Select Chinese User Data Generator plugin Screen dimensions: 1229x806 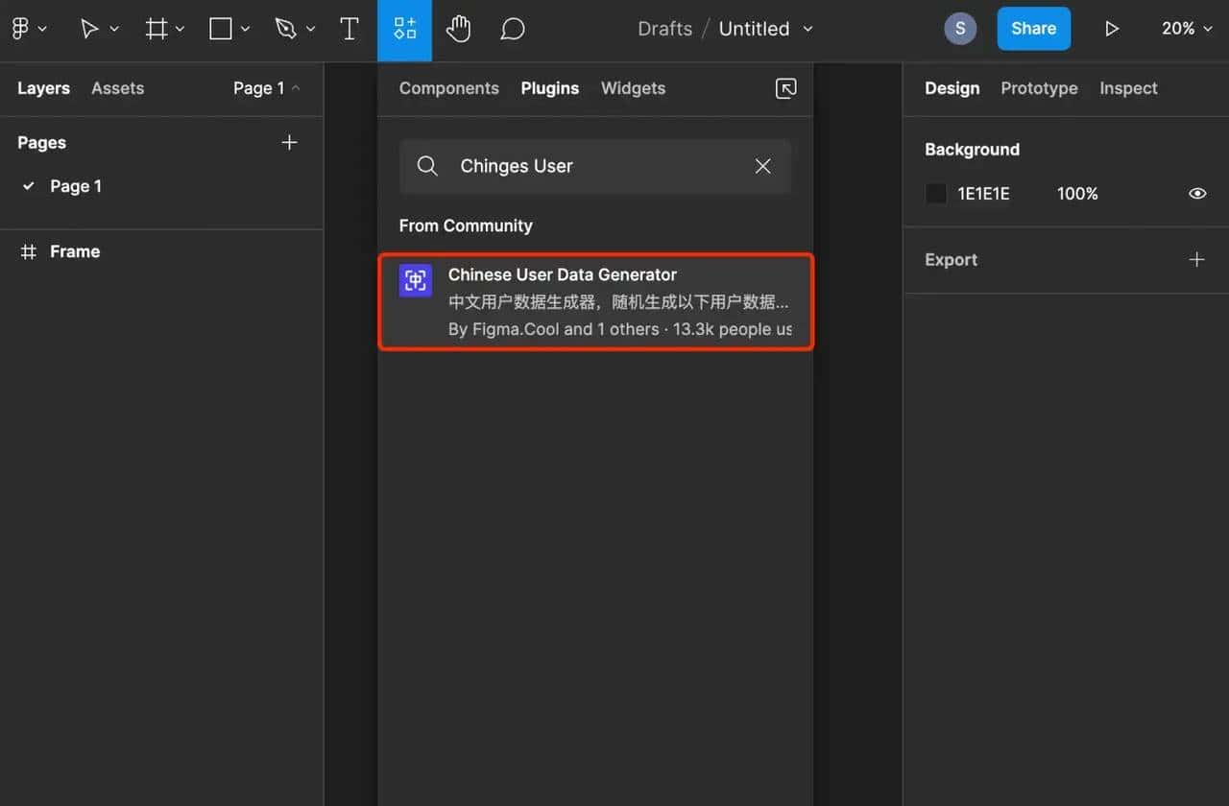595,301
